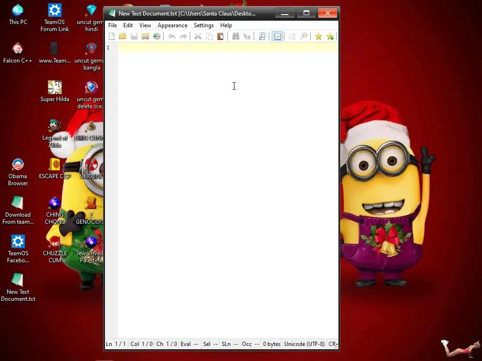
Task: Open favorites with the yellow star icon
Action: tap(319, 36)
